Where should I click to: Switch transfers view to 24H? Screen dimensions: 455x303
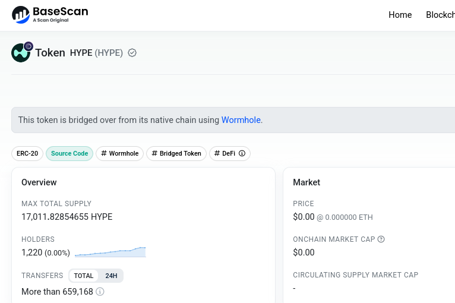pos(111,276)
